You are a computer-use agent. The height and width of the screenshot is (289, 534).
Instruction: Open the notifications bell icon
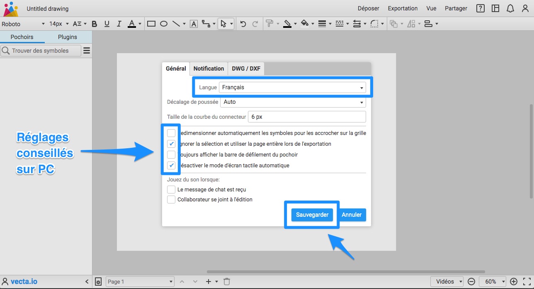pos(510,8)
